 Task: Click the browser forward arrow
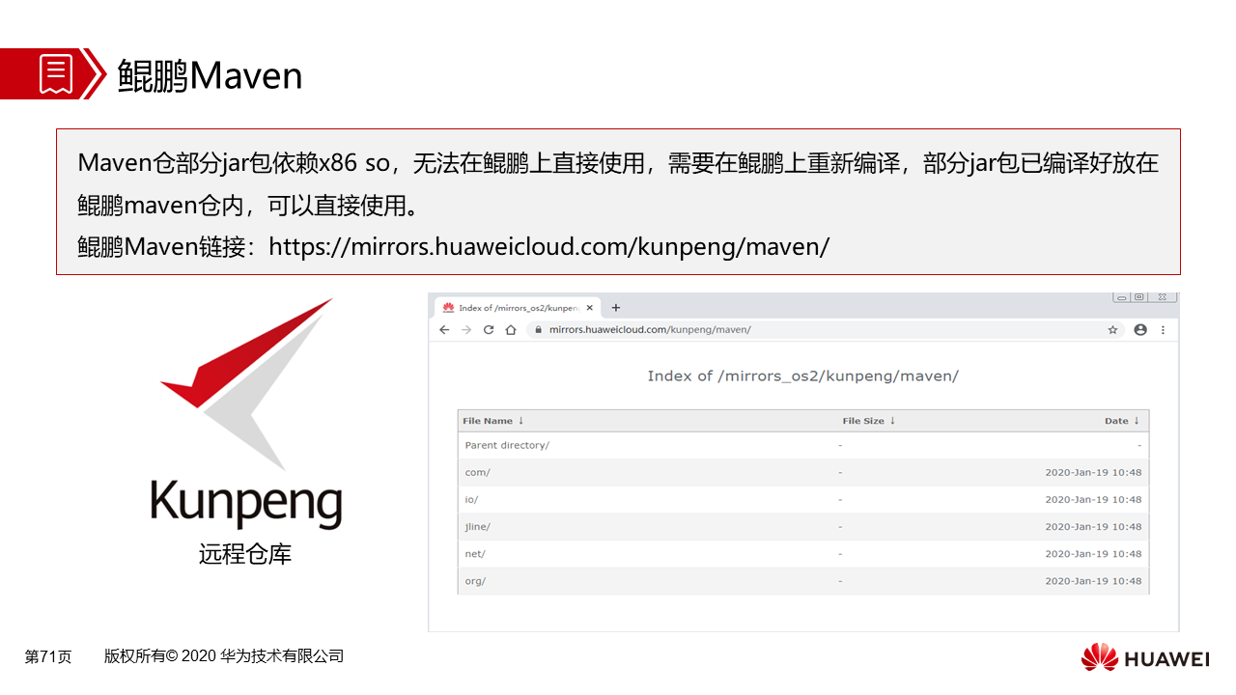pos(466,330)
